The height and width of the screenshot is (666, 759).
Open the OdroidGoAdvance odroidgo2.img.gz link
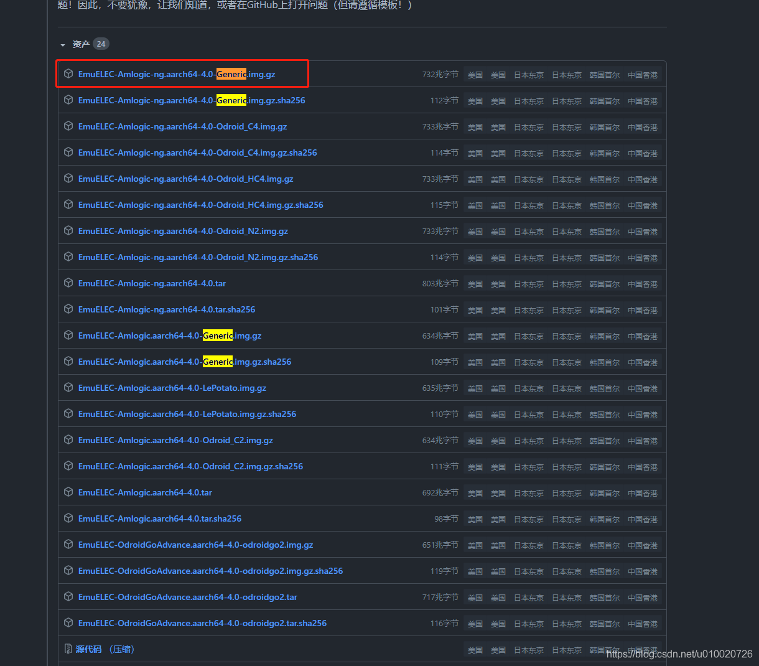click(x=195, y=545)
